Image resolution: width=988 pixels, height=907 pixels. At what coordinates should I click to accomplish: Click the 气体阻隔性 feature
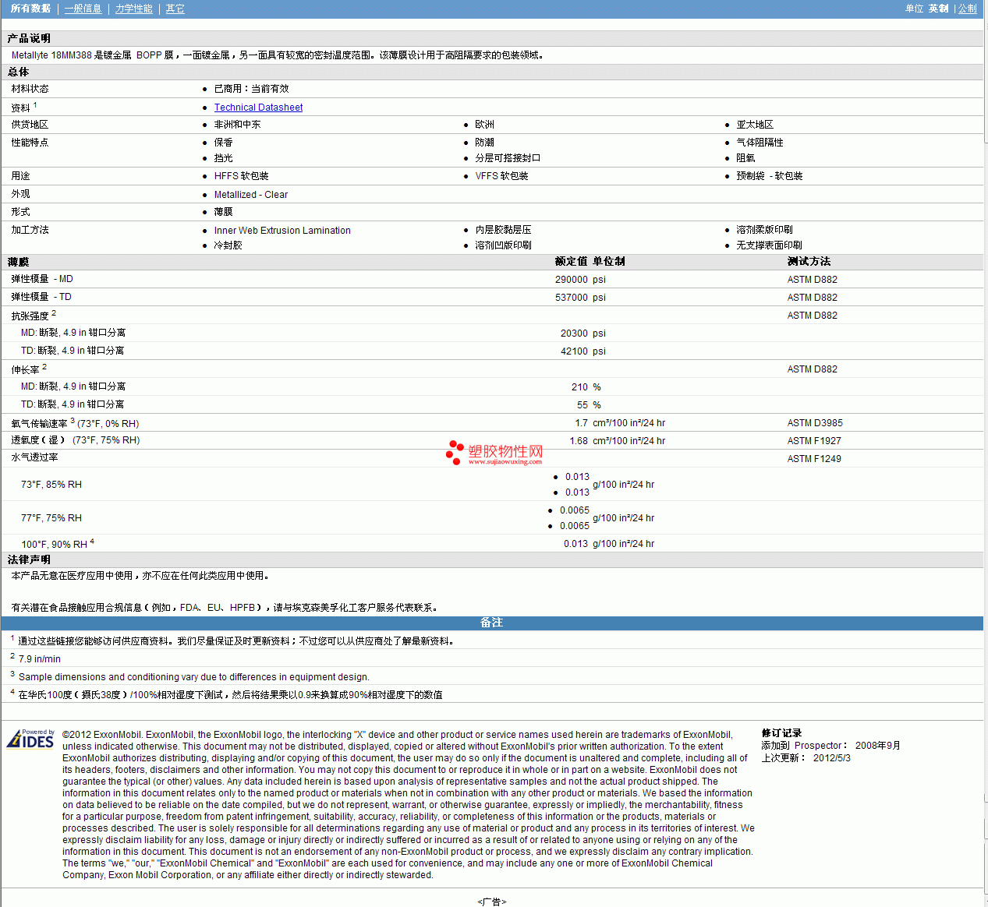pyautogui.click(x=760, y=143)
